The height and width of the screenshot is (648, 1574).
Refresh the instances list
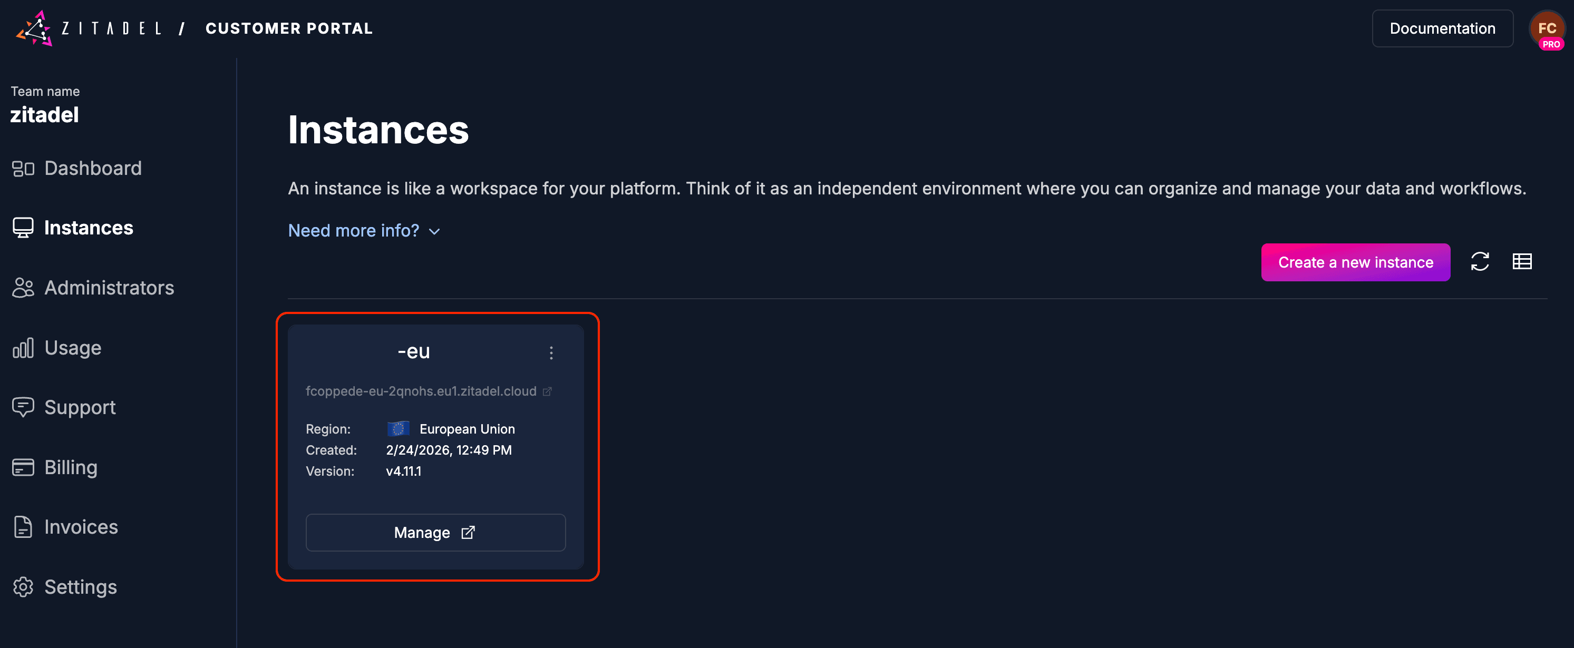coord(1480,261)
